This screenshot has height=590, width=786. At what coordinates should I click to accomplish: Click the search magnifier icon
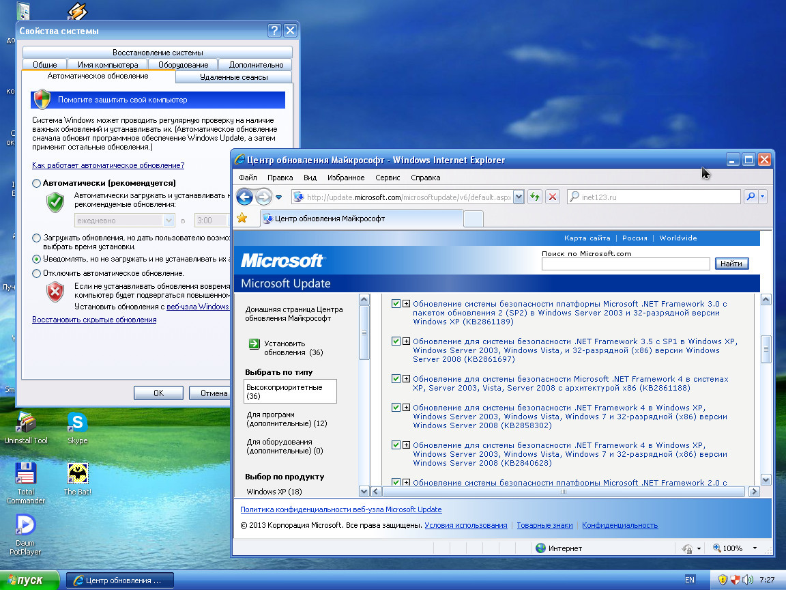click(750, 197)
